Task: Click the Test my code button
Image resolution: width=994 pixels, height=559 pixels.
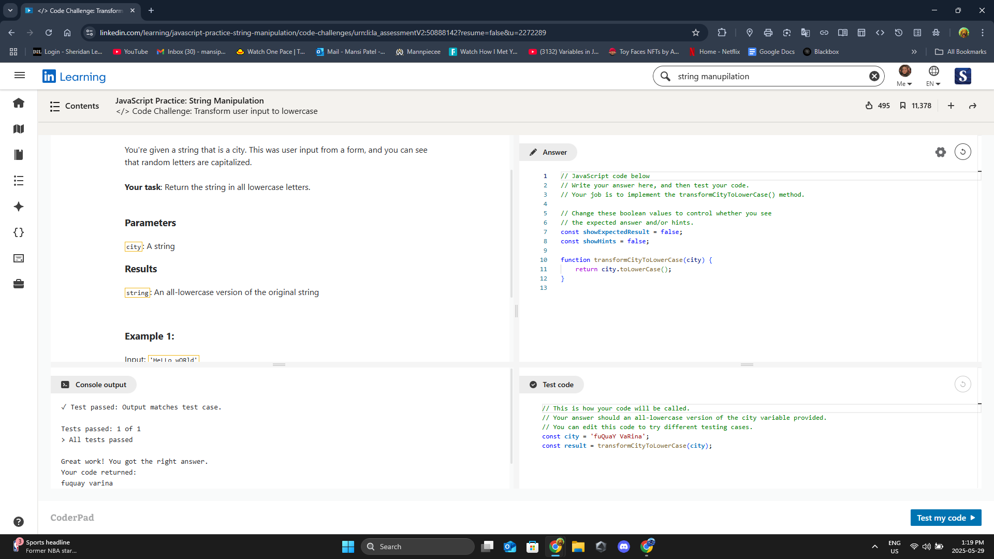Action: tap(945, 518)
